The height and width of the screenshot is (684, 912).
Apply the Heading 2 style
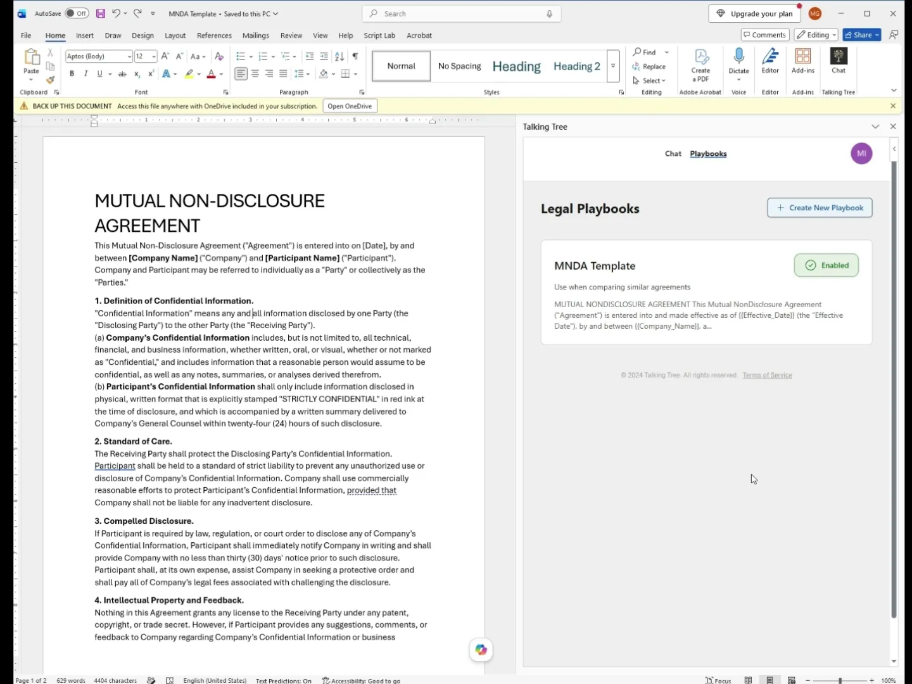[x=576, y=66]
